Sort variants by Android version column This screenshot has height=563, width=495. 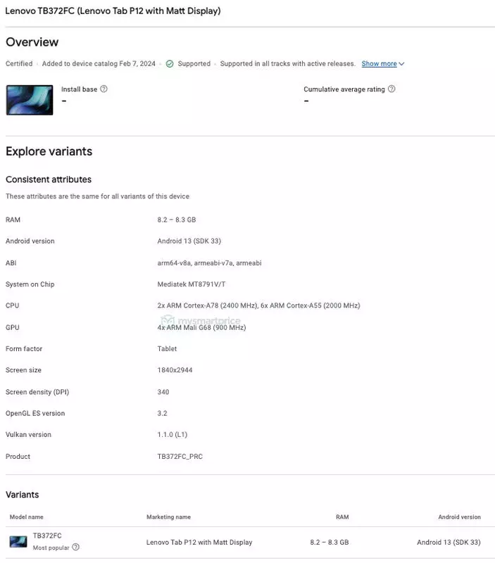point(459,517)
